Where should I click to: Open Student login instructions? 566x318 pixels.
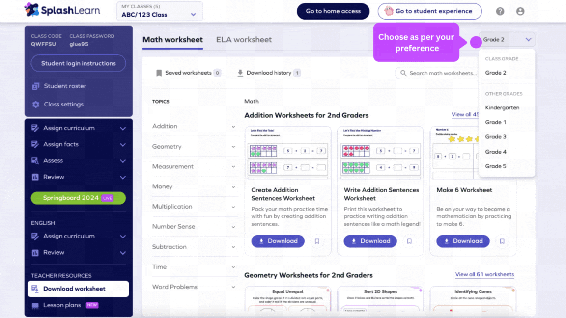(78, 63)
